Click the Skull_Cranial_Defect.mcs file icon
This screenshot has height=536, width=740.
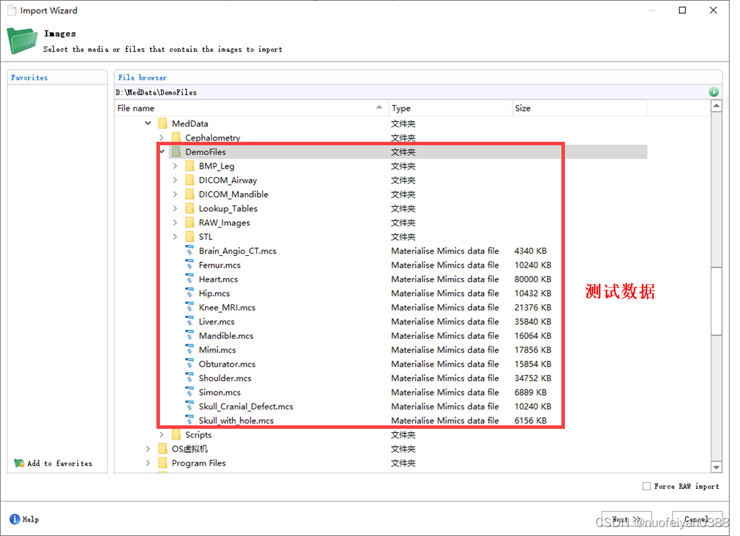pos(189,406)
